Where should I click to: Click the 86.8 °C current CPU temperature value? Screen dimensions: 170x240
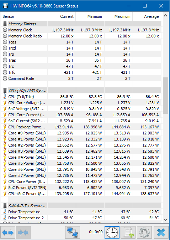tap(67, 97)
